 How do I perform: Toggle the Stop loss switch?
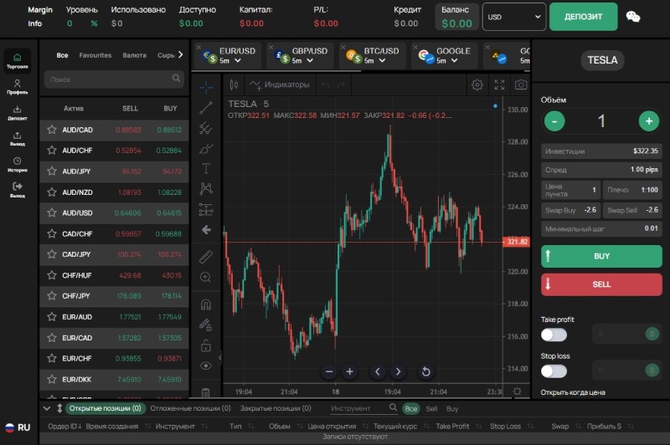click(x=554, y=371)
